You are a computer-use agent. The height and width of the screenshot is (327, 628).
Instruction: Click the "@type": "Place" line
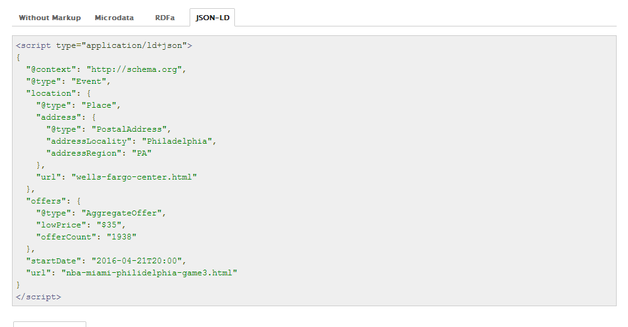coord(79,105)
